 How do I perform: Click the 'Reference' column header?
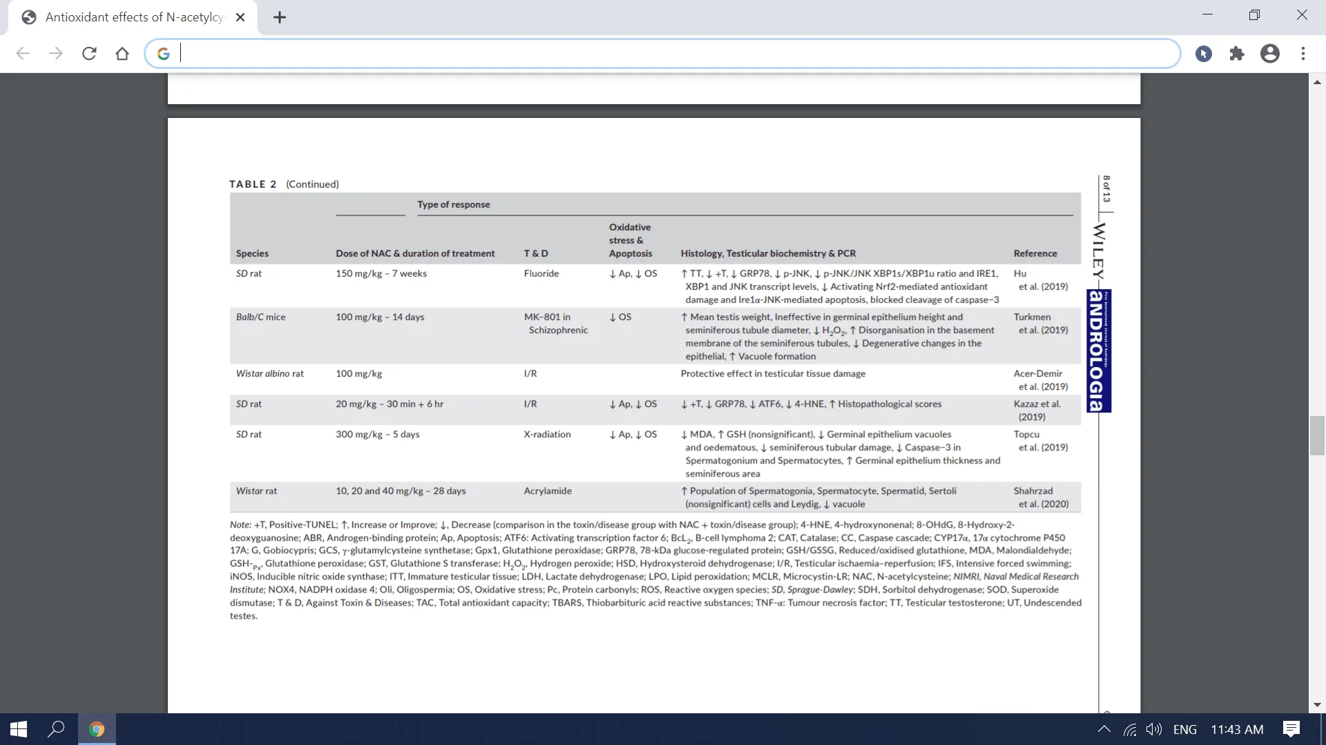click(x=1035, y=253)
